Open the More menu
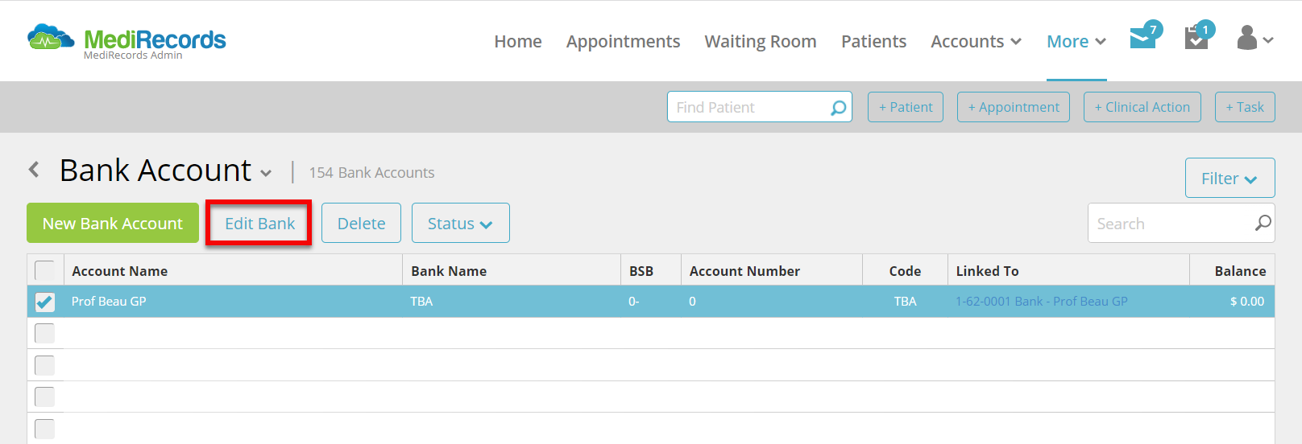This screenshot has height=444, width=1302. [1076, 41]
